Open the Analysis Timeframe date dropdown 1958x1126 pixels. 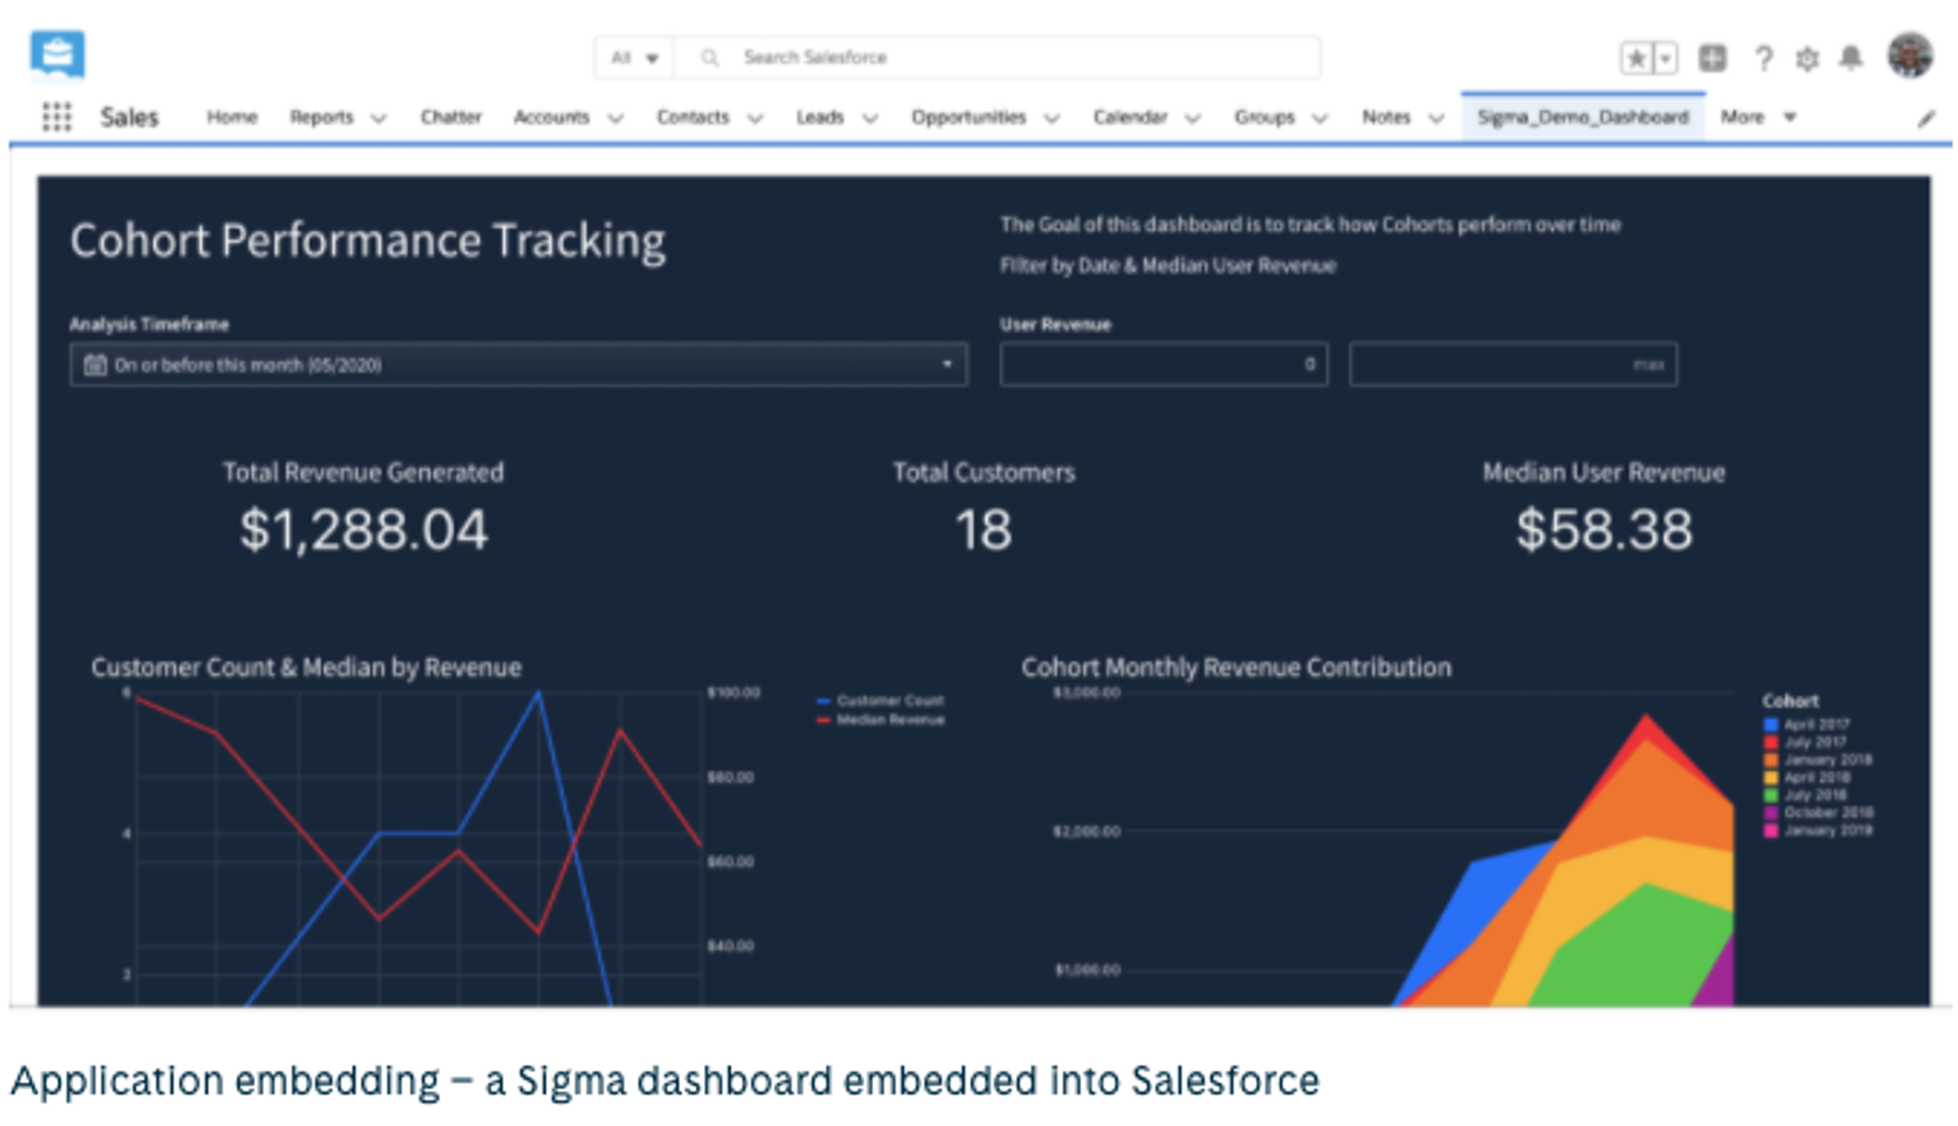coord(519,364)
